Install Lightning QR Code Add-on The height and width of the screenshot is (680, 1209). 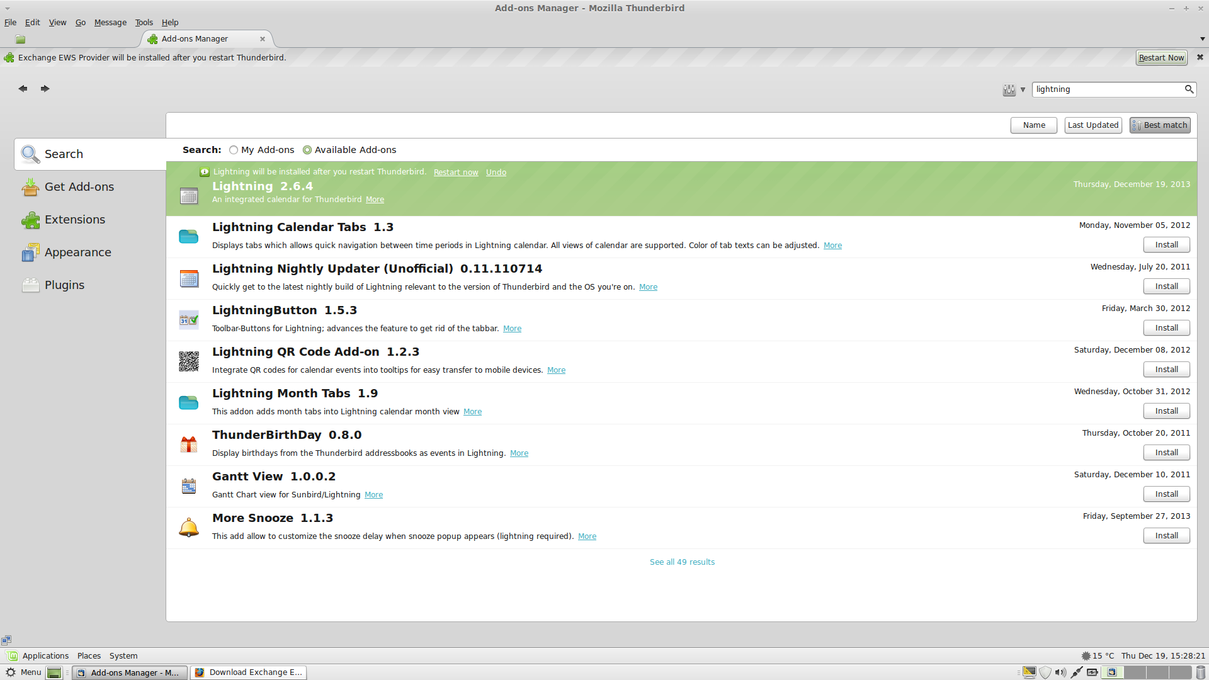tap(1166, 370)
